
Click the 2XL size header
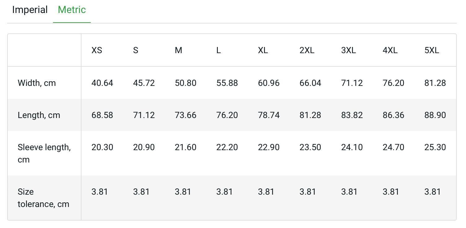307,50
